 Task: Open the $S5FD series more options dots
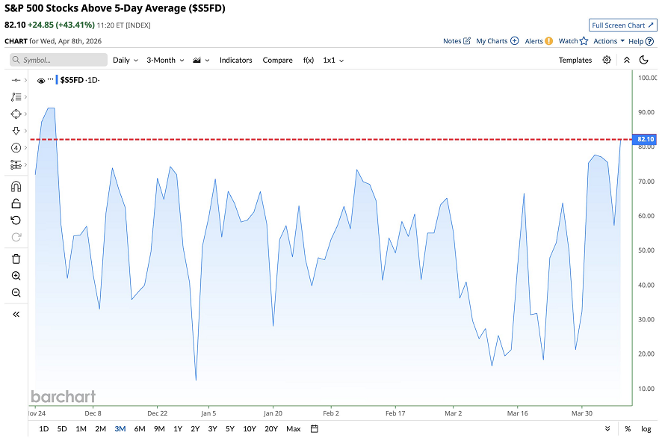(51, 79)
